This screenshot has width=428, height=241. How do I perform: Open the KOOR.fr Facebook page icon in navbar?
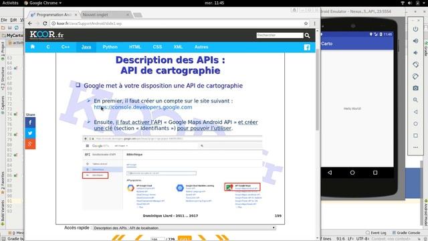click(307, 48)
